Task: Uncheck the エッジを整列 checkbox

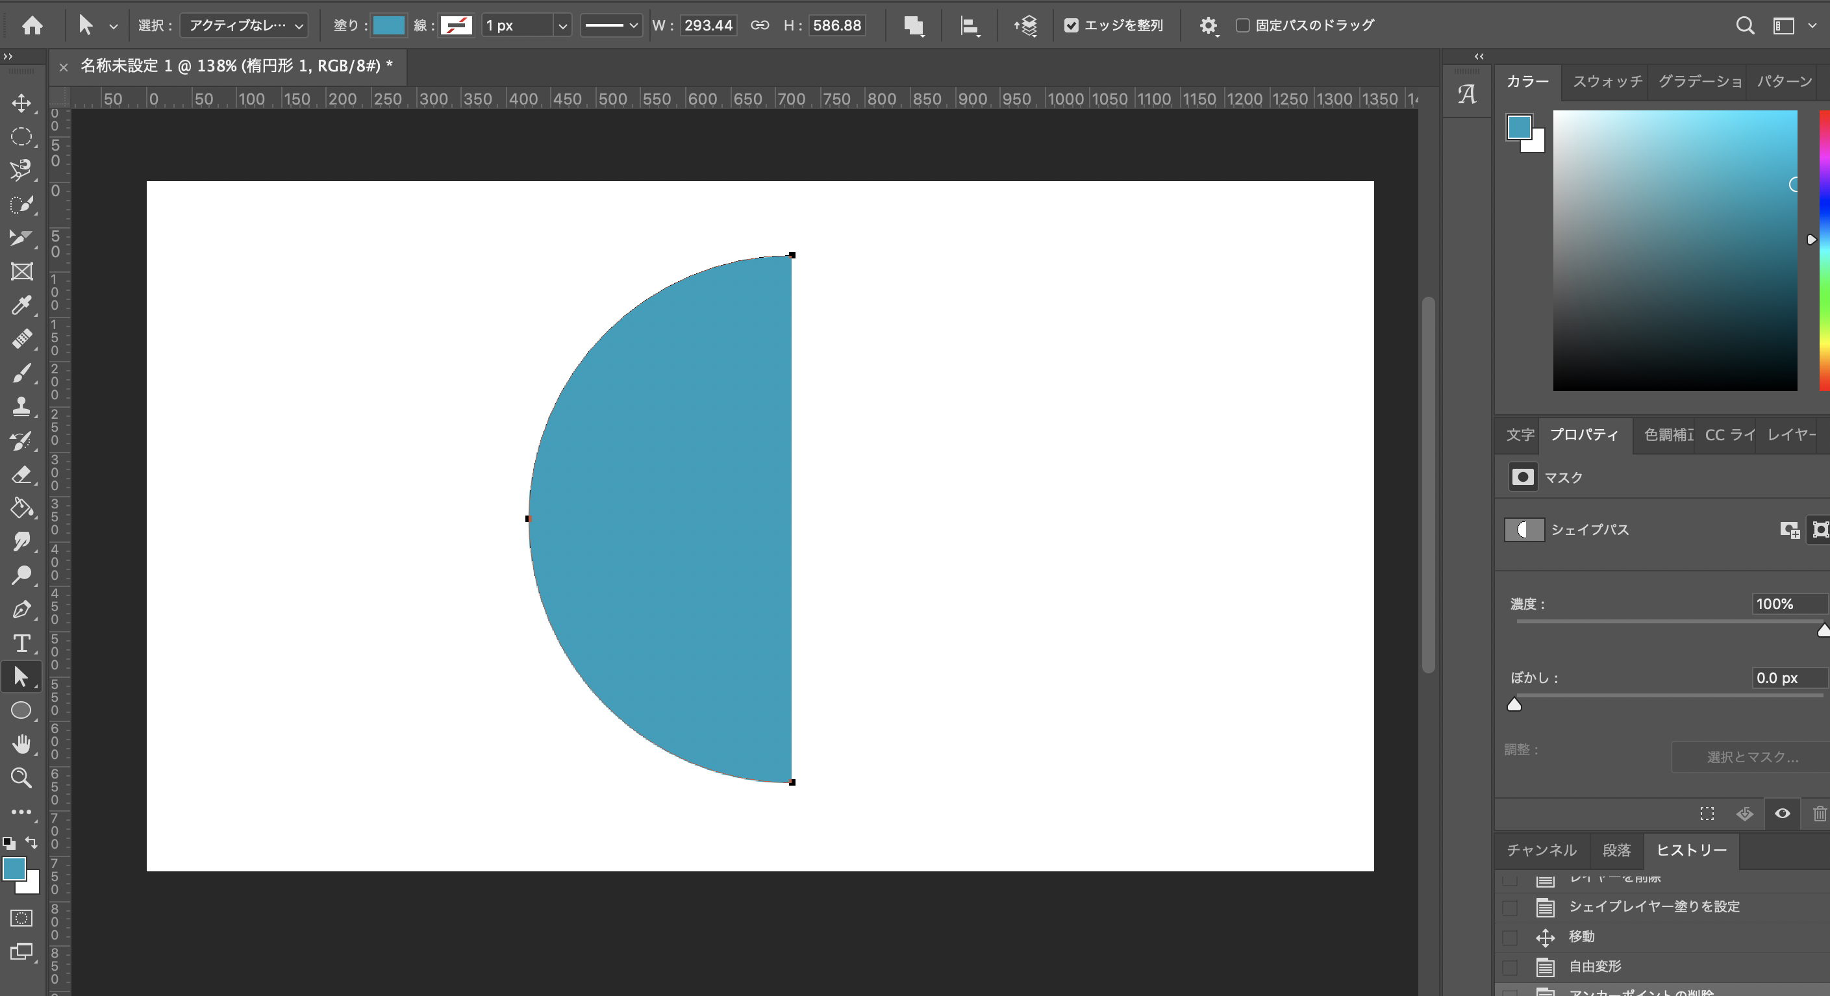Action: point(1072,25)
